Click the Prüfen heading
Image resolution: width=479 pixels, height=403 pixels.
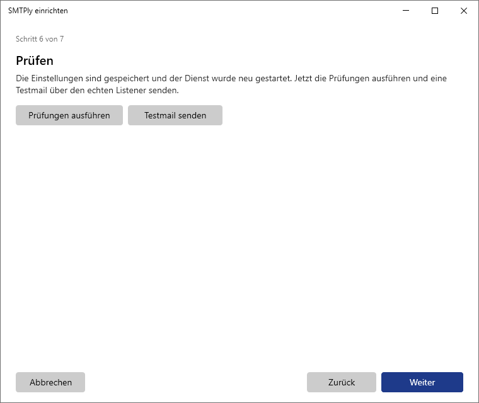pos(35,60)
